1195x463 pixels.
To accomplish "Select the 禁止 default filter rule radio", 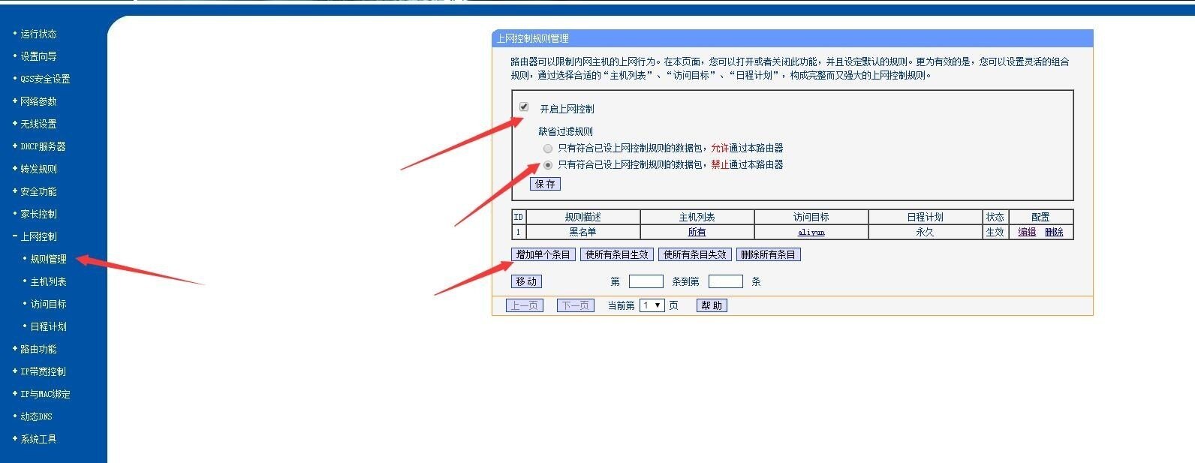I will [x=548, y=165].
